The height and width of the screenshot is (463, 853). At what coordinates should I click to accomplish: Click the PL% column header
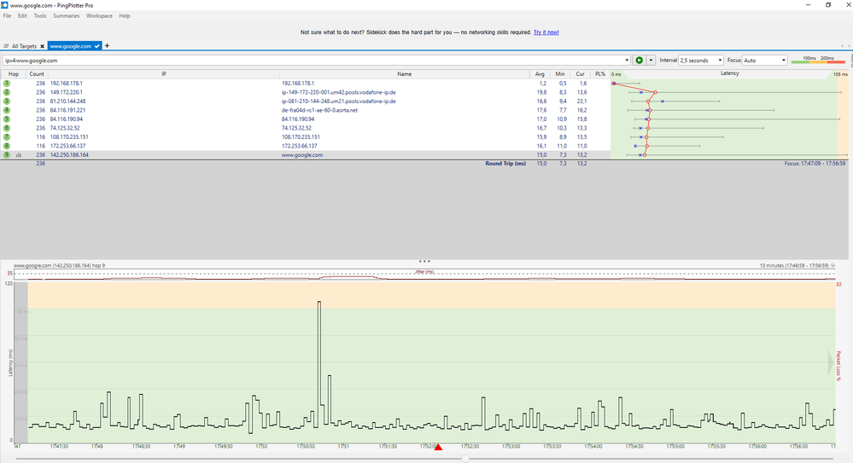[x=600, y=74]
